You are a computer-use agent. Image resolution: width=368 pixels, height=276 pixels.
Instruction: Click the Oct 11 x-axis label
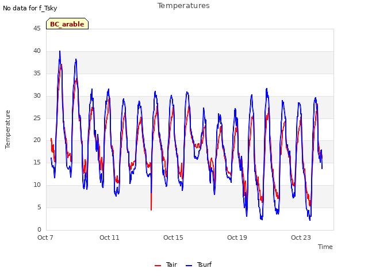click(x=109, y=237)
